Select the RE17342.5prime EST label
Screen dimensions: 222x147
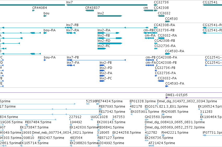pyautogui.click(x=112, y=112)
